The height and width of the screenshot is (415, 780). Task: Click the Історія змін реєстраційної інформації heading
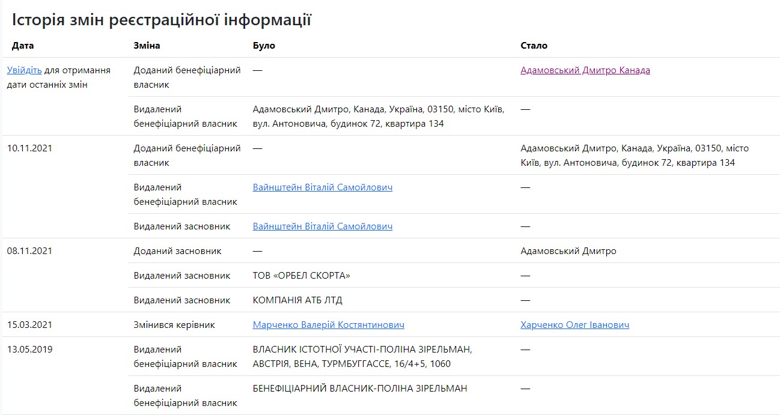(161, 20)
